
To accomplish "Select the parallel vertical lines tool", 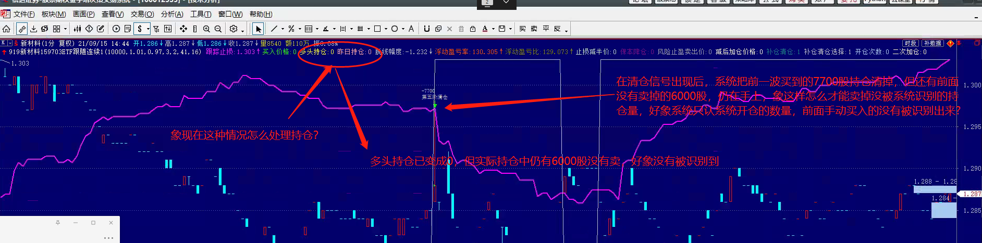I will [309, 29].
